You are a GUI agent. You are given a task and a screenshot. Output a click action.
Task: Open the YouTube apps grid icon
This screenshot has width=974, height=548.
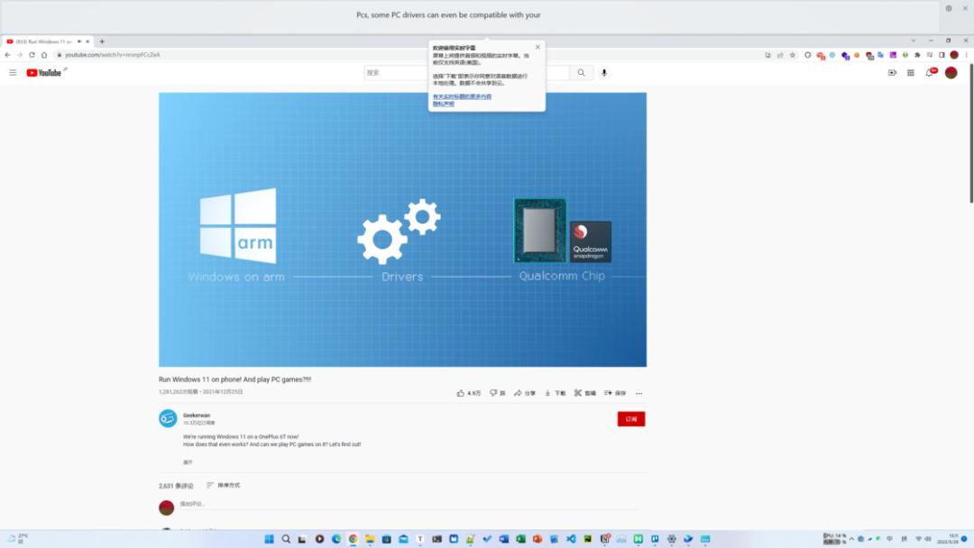point(911,72)
